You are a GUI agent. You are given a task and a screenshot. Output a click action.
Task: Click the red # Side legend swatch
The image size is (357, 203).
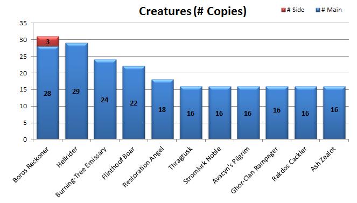click(x=283, y=10)
